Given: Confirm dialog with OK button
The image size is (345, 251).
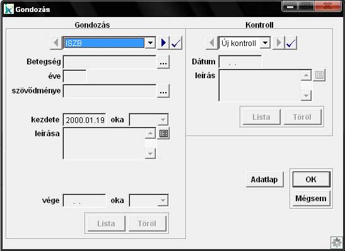Looking at the screenshot, I should tap(312, 180).
